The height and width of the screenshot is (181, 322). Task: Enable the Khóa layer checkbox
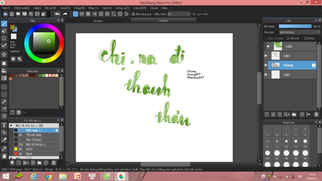pyautogui.click(x=306, y=38)
